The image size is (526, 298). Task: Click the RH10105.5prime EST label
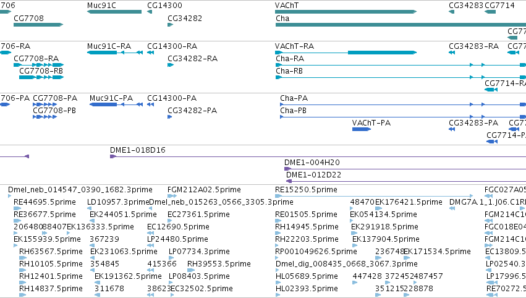point(51,264)
